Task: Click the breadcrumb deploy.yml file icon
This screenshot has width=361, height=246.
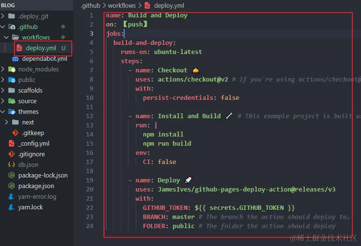Action: tap(147, 5)
